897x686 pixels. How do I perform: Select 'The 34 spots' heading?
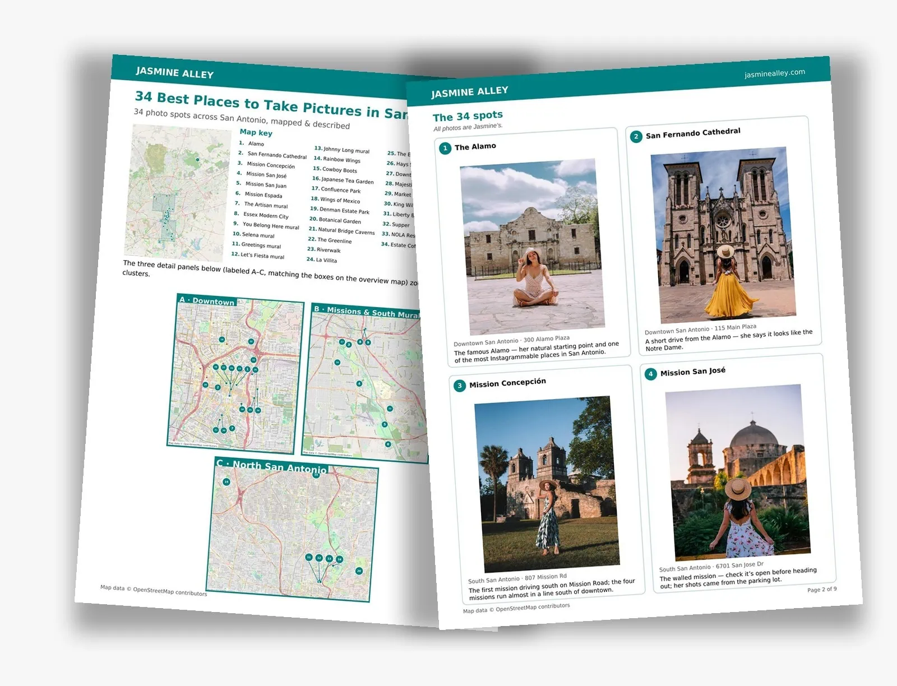(x=468, y=116)
